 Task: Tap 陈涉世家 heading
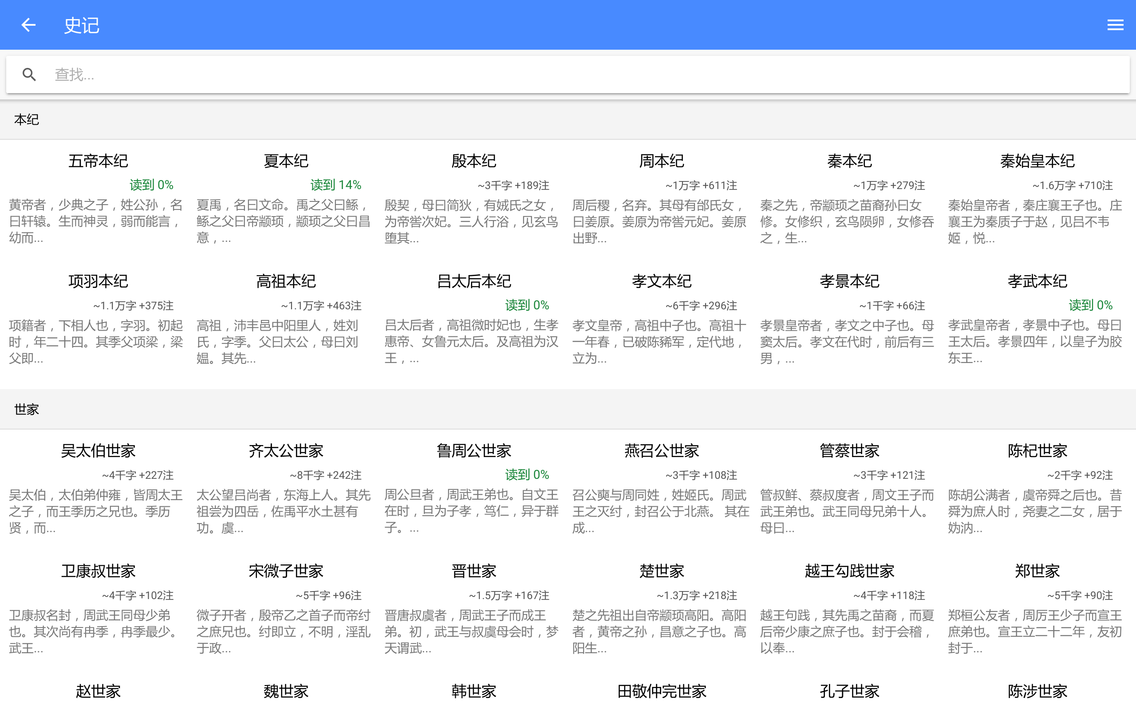[x=1037, y=691]
